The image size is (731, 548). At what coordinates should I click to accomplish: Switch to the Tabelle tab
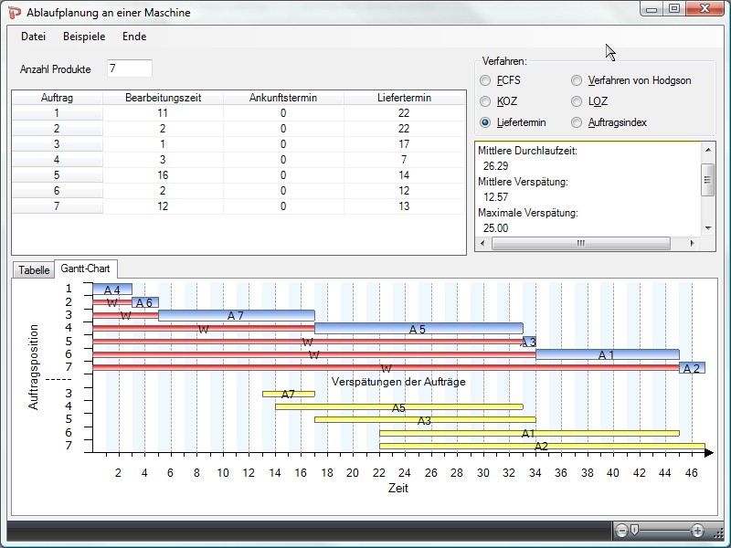(x=34, y=270)
